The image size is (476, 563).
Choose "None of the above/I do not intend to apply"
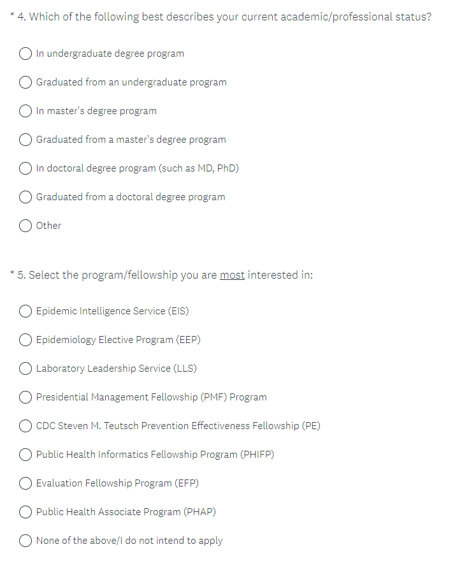pyautogui.click(x=26, y=541)
